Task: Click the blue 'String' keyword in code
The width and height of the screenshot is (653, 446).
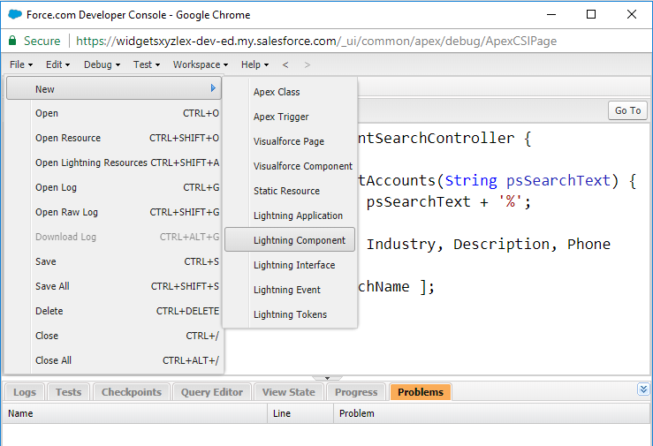Action: click(x=471, y=180)
